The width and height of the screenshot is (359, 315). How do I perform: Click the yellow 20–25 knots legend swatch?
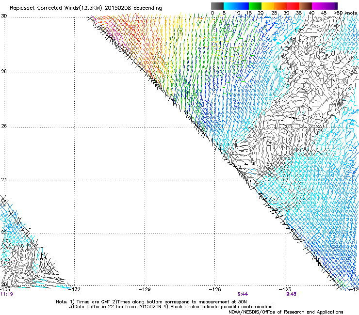(268, 6)
